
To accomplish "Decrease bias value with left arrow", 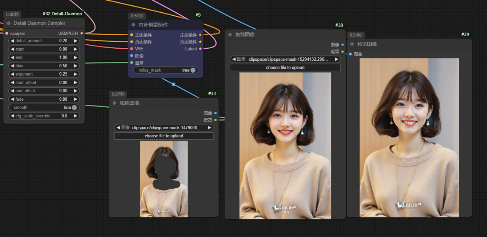I will coord(12,66).
